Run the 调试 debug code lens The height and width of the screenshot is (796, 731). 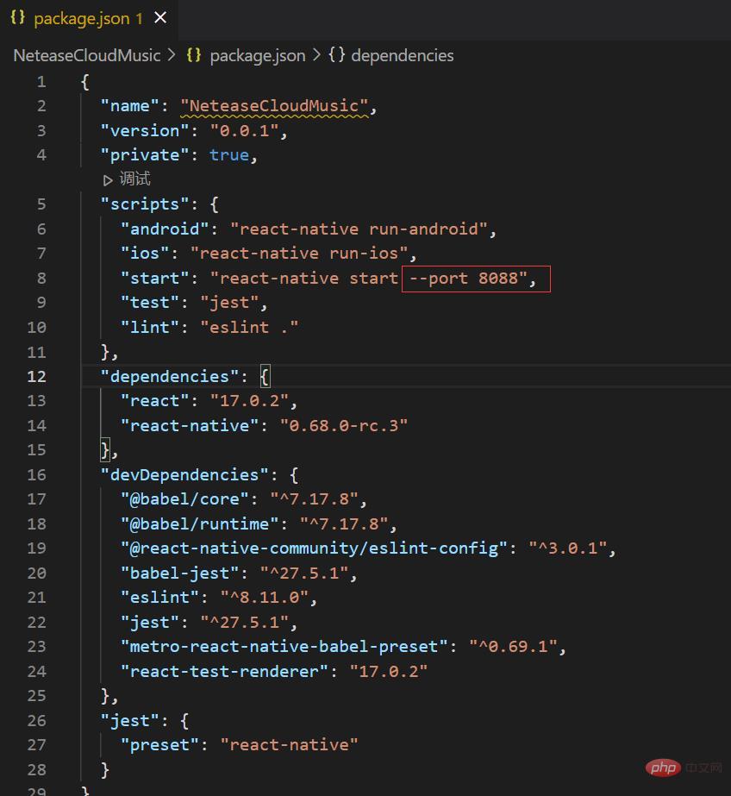[x=134, y=179]
